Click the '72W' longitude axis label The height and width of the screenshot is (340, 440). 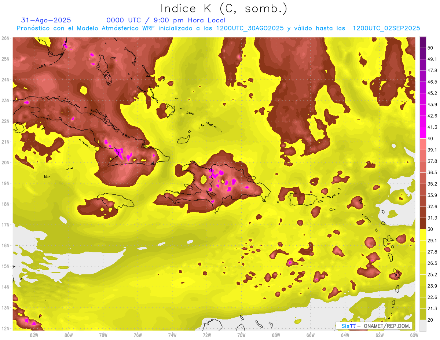(206, 335)
